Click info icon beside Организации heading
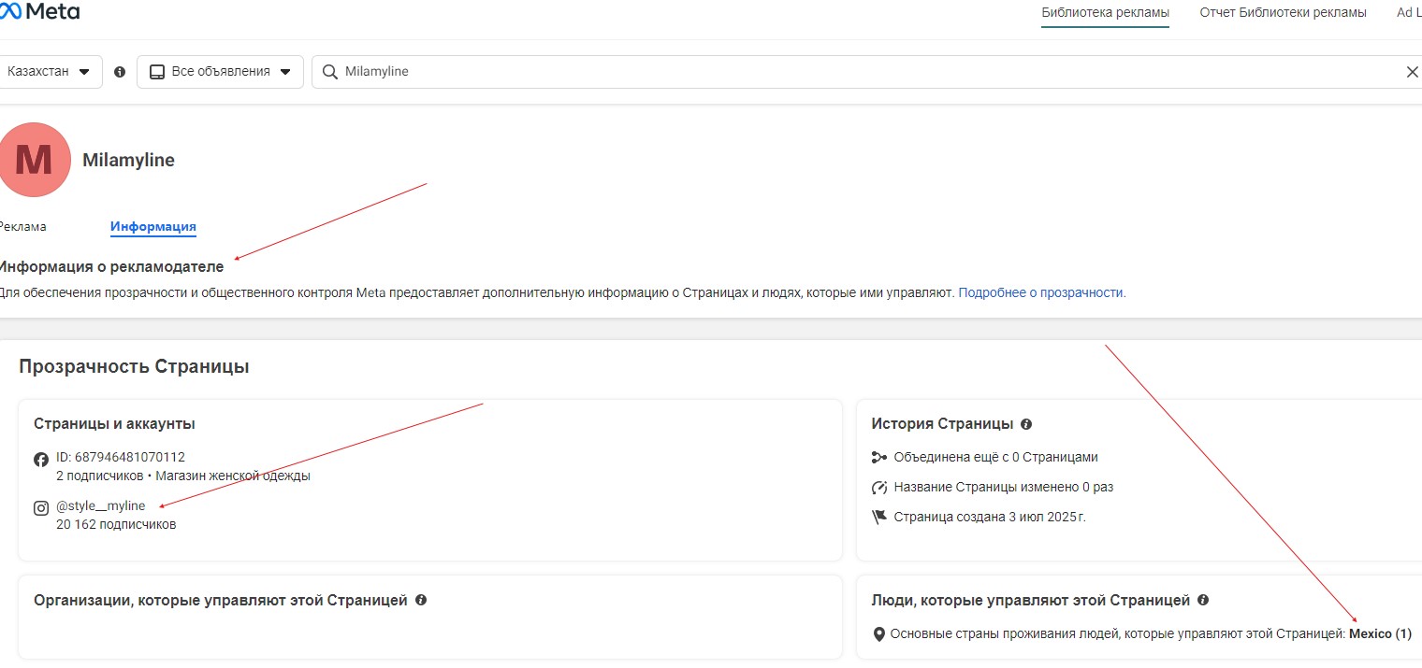Viewport: 1422px width, 668px height. (x=421, y=600)
